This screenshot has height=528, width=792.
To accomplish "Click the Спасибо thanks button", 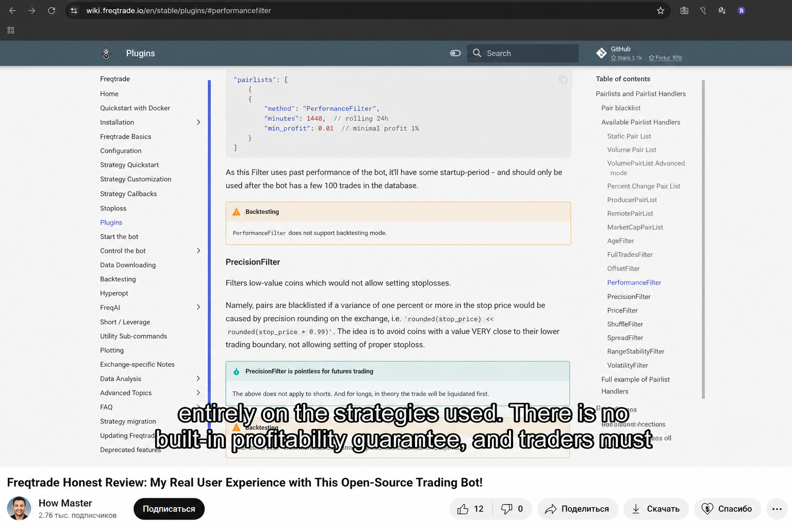I will tap(728, 509).
